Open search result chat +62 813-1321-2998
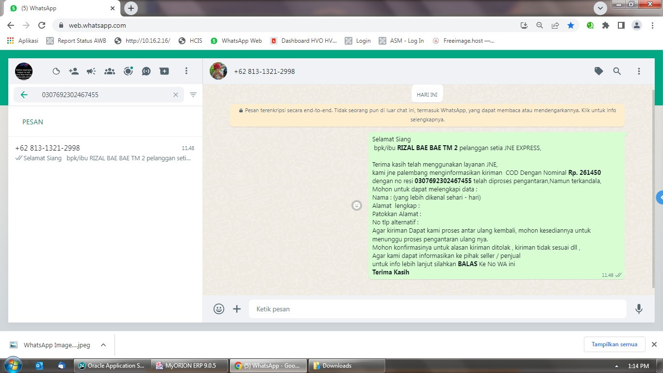663x373 pixels. point(105,153)
